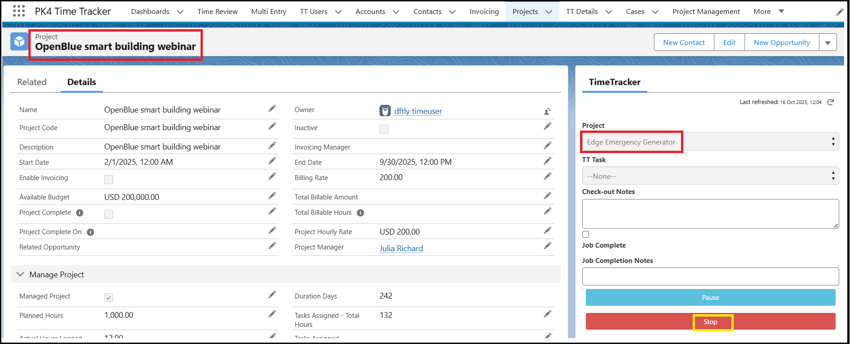
Task: Edit the Billing Rate pencil icon
Action: [548, 177]
